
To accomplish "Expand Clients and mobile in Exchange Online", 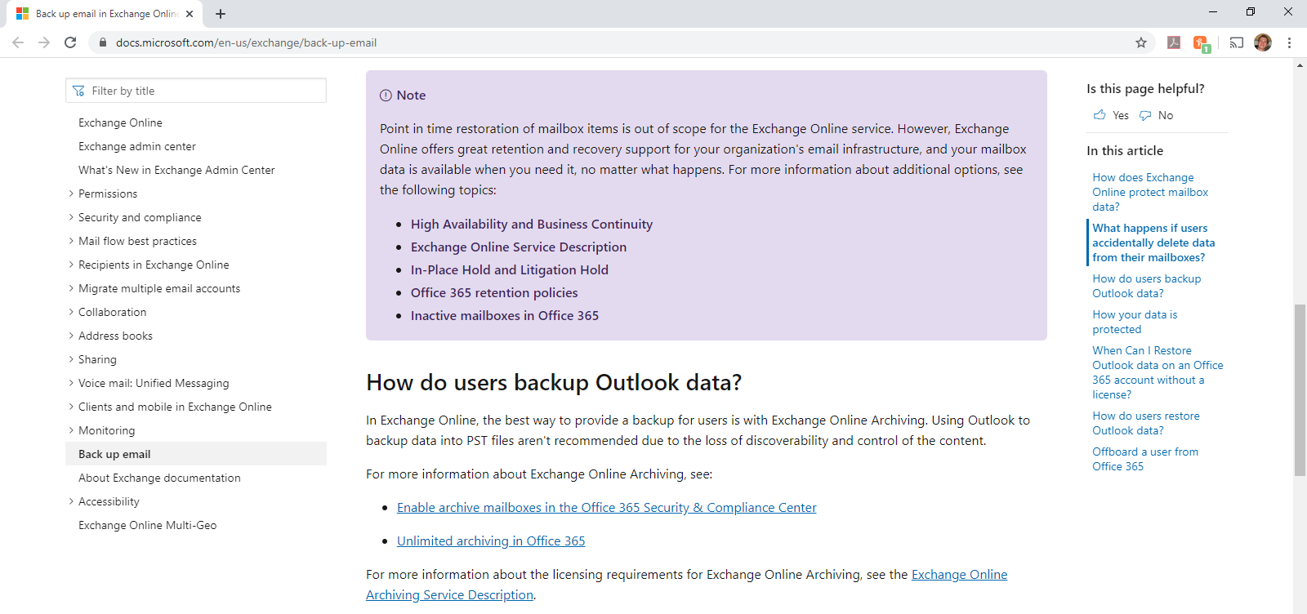I will (71, 407).
